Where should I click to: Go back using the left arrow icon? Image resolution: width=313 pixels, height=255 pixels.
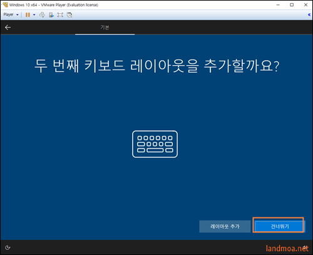pyautogui.click(x=8, y=28)
